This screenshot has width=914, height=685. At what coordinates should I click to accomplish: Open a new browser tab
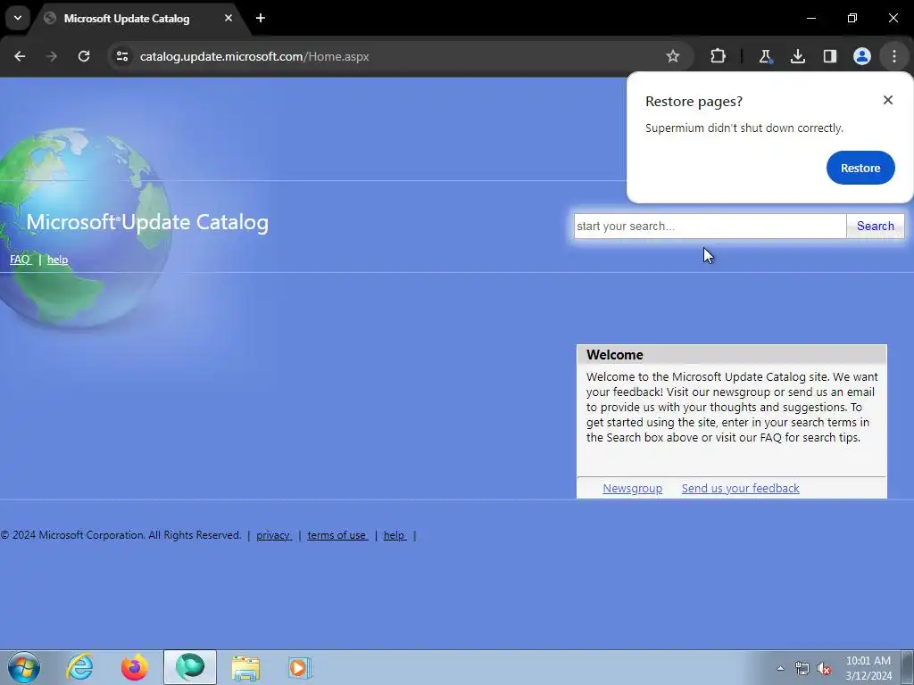tap(261, 18)
